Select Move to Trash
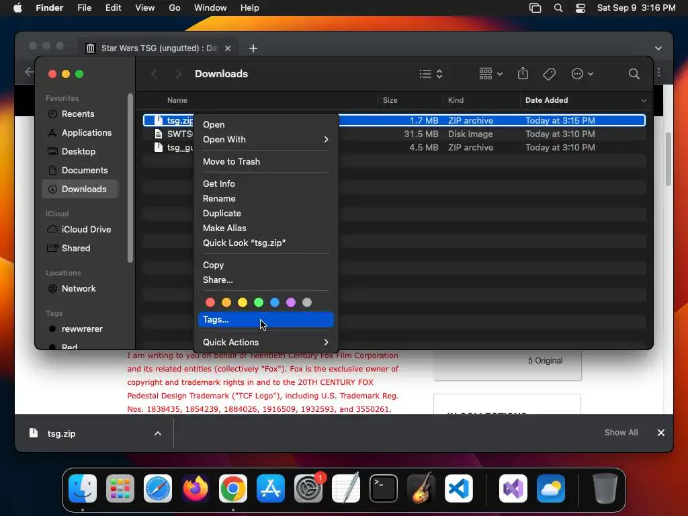Image resolution: width=688 pixels, height=516 pixels. point(265,161)
